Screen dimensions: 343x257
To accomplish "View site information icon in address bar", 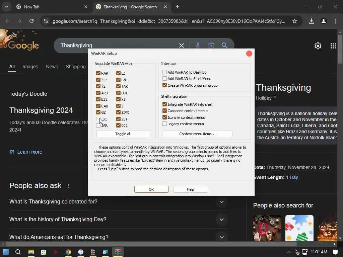I will (46, 21).
